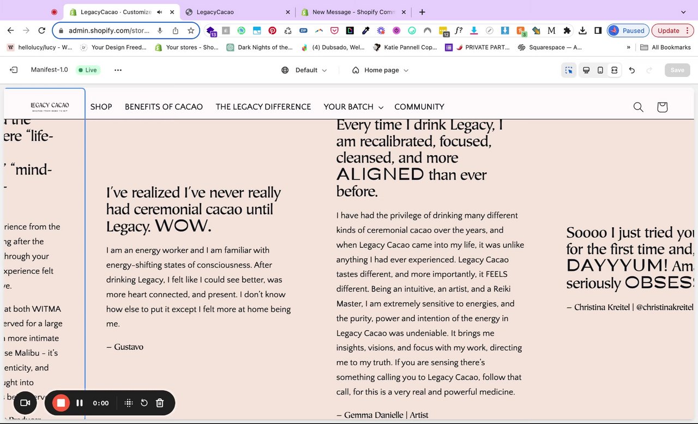Screen dimensions: 698x424
Task: Open the ColorZilla eyedropper extension
Action: point(366,31)
